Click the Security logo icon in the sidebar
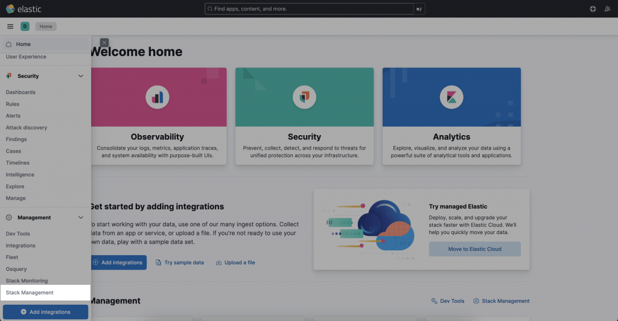The width and height of the screenshot is (618, 321). click(x=8, y=75)
